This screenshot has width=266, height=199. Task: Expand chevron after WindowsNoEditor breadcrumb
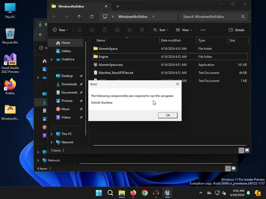pos(153,17)
